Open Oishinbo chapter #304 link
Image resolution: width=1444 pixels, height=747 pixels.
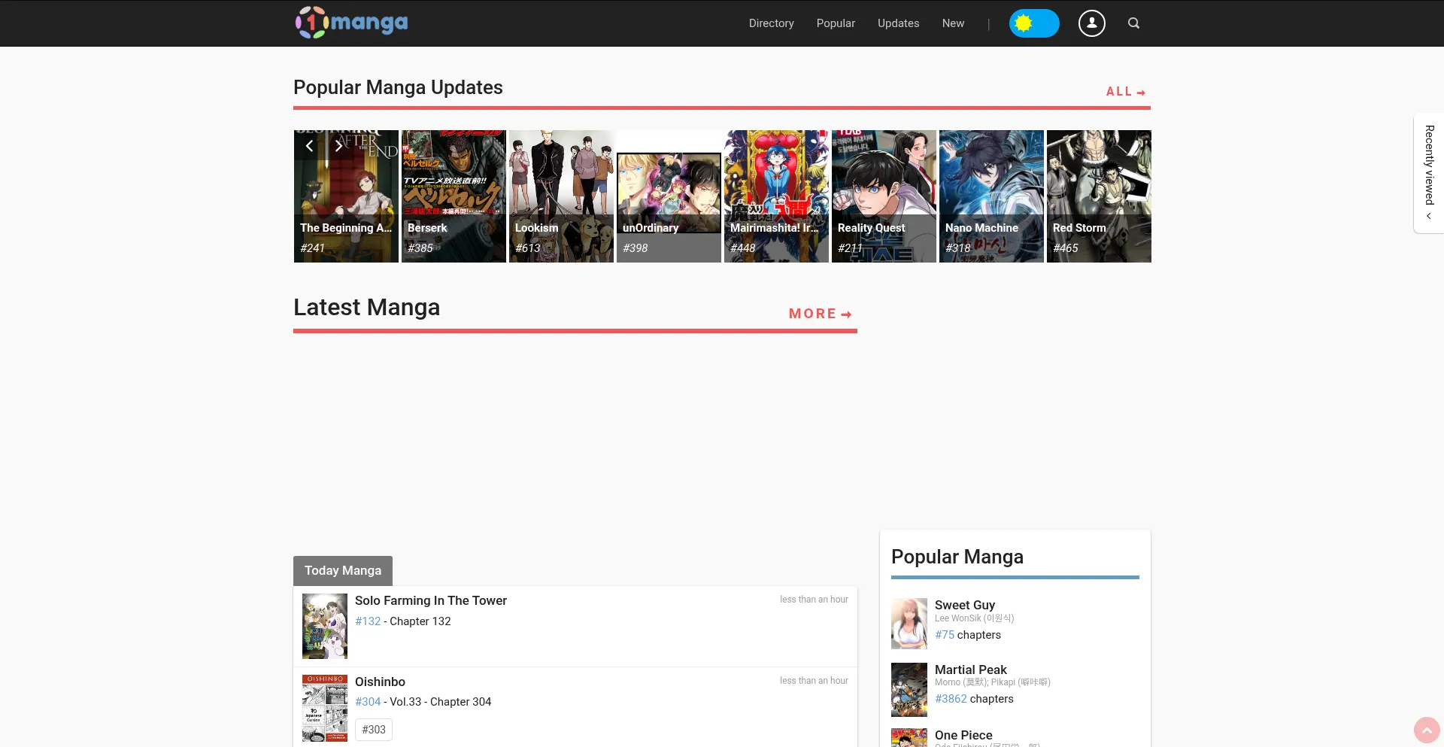pos(368,702)
